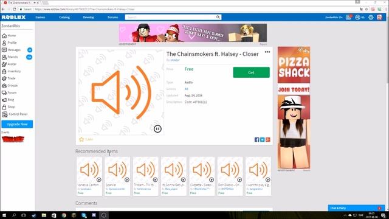This screenshot has height=219, width=389.
Task: Click the browser address bar
Action: (188, 9)
